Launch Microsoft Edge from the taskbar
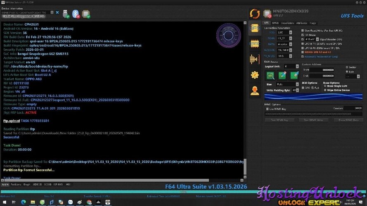 24,202
